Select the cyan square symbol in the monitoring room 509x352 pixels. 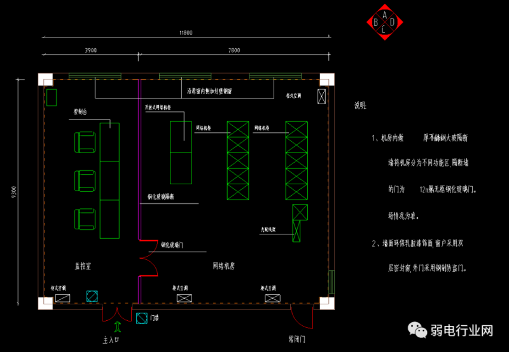(92, 296)
